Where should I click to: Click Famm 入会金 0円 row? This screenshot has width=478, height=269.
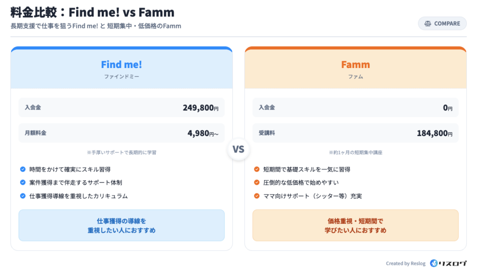355,108
